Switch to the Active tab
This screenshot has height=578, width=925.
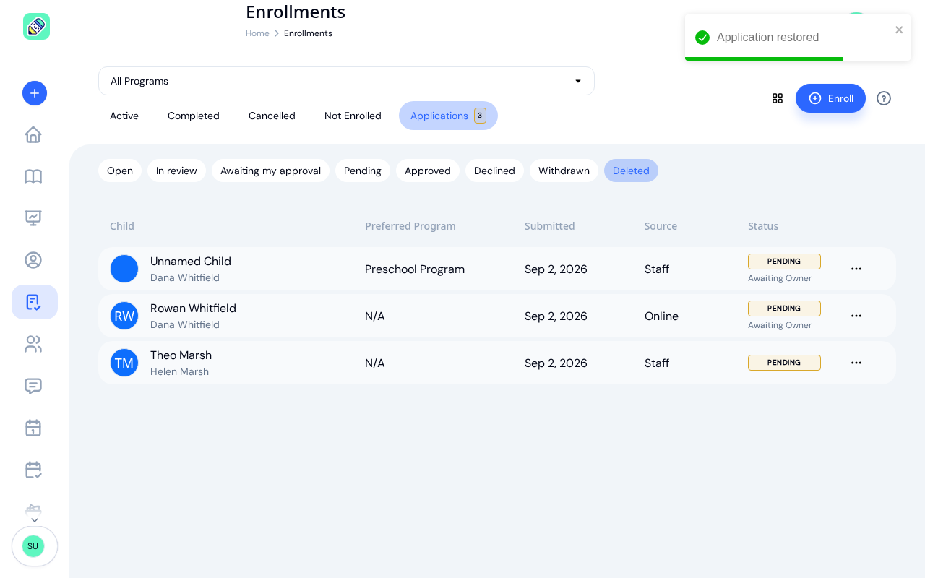(x=124, y=116)
